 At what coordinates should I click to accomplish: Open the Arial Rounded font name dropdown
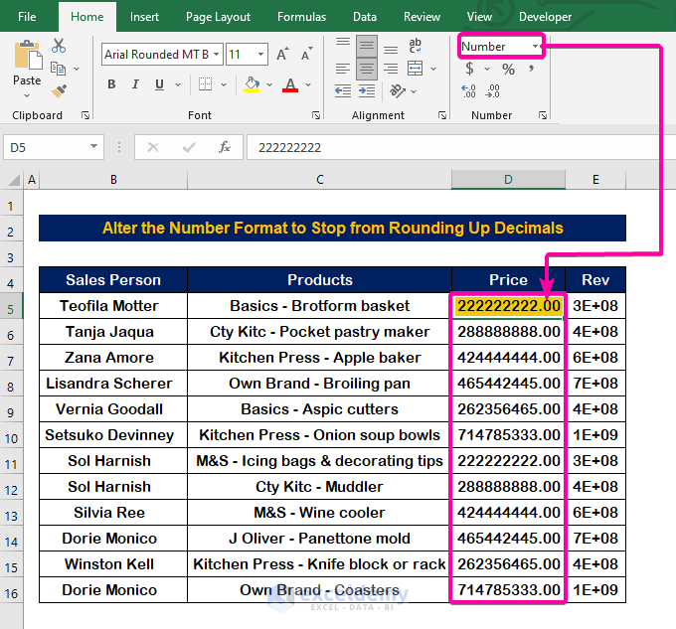coord(215,55)
